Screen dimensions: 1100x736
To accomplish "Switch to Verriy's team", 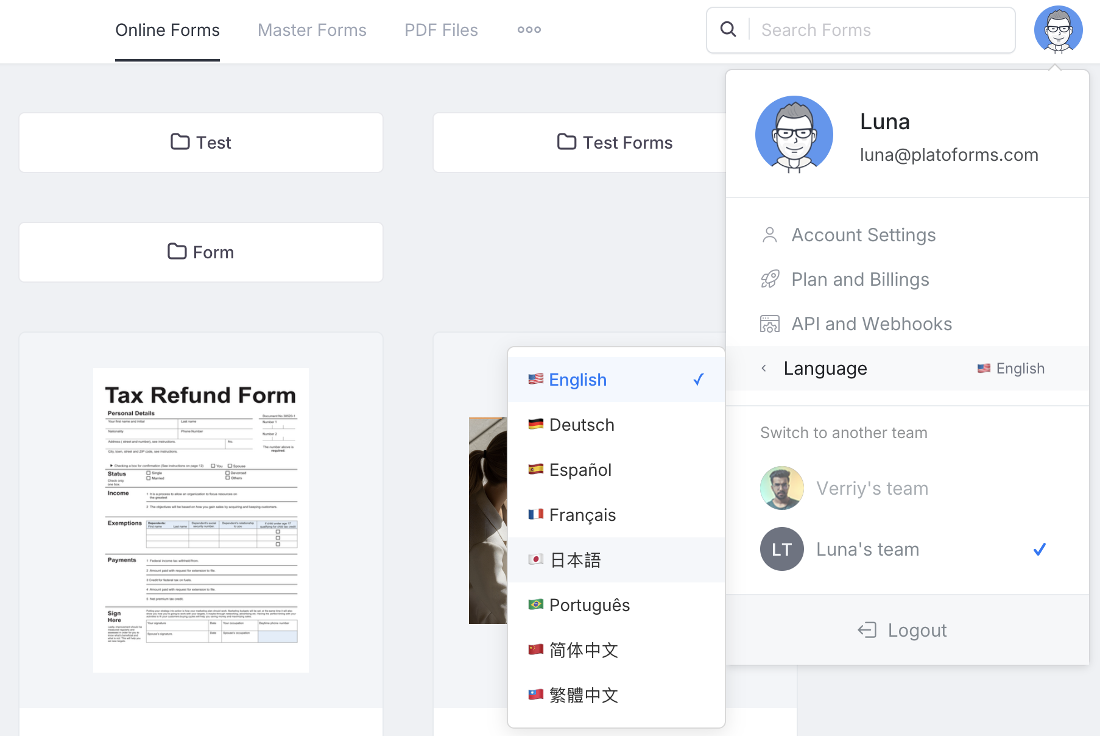I will 871,488.
